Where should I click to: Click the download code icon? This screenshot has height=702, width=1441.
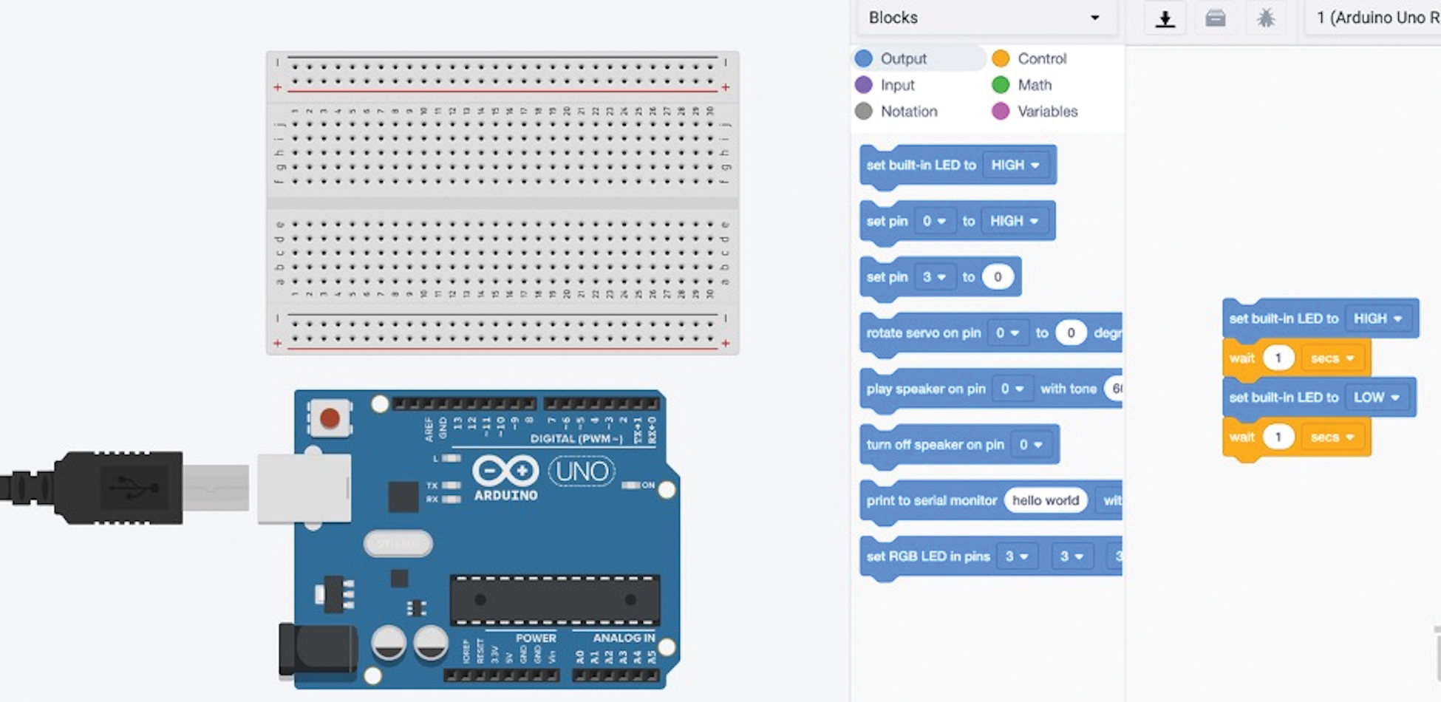coord(1165,18)
